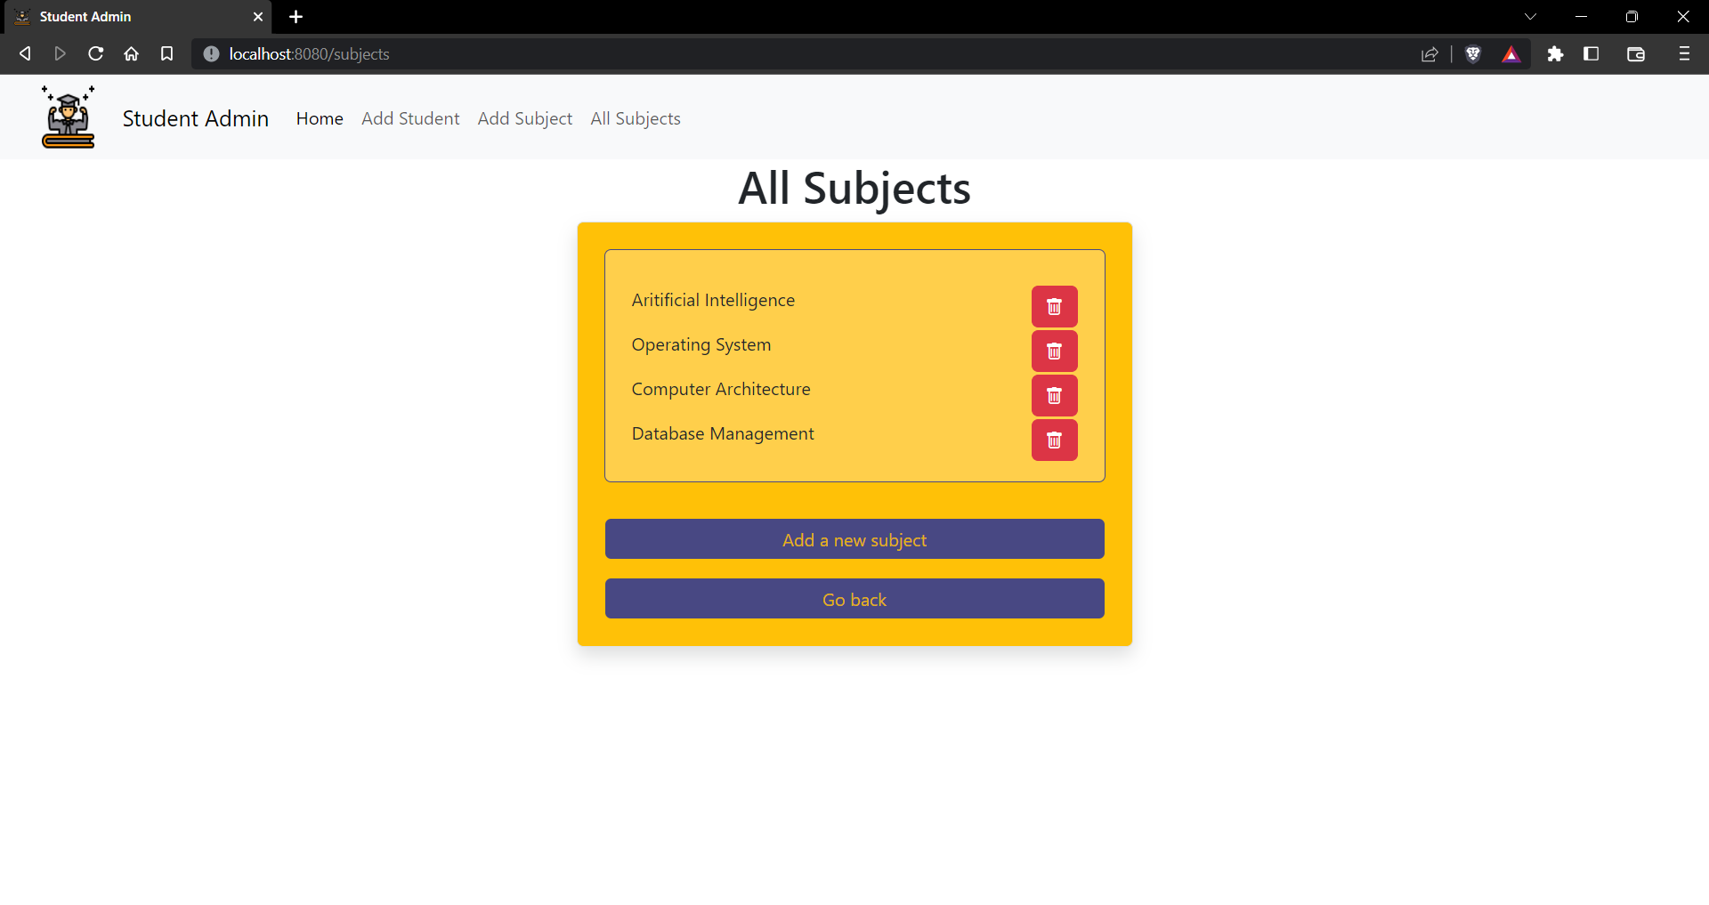The width and height of the screenshot is (1709, 905).
Task: Open the Add Student nav link
Action: point(410,118)
